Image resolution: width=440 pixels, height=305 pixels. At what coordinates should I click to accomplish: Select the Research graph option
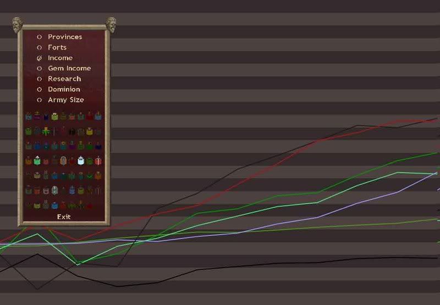(59, 79)
